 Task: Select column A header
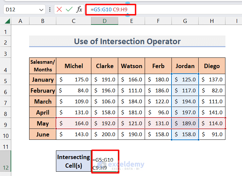coord(20,21)
